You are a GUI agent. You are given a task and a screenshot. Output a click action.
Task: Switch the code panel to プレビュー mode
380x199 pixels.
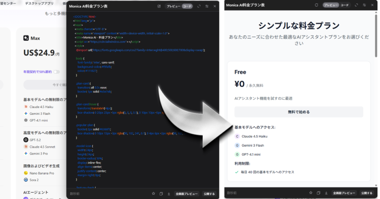point(173,6)
